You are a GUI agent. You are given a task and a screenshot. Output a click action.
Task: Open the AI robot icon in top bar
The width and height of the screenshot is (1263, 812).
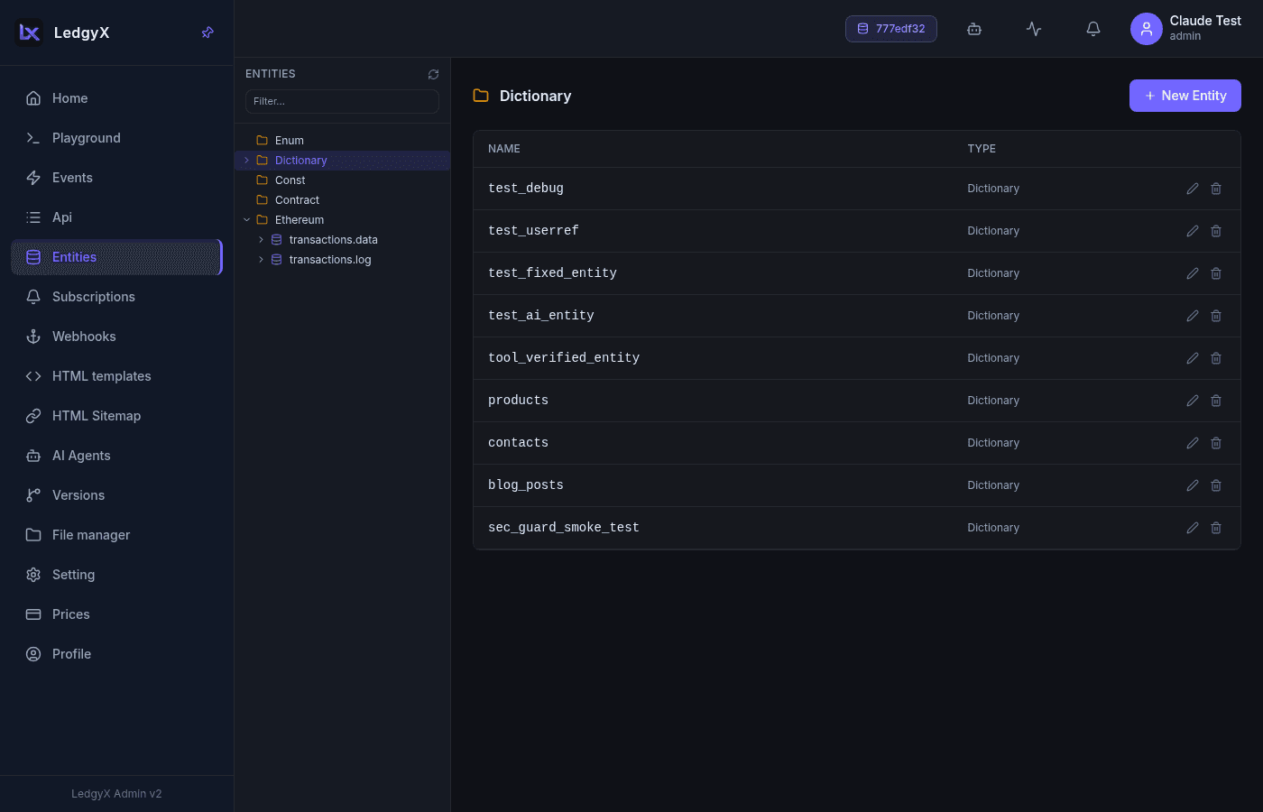(x=974, y=29)
